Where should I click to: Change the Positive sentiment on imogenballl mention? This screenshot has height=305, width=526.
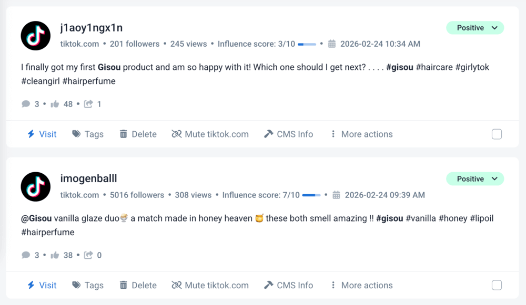click(x=475, y=179)
